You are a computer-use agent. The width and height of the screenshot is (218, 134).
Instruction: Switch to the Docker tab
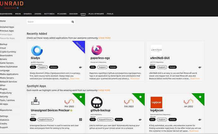click(x=73, y=14)
